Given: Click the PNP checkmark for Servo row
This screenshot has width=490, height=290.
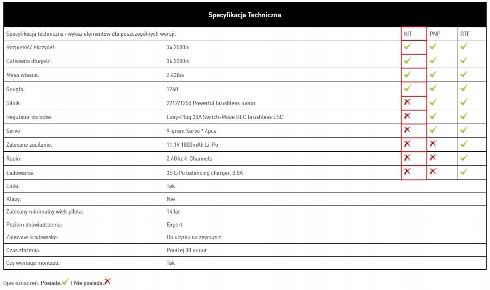Looking at the screenshot, I should coord(433,130).
